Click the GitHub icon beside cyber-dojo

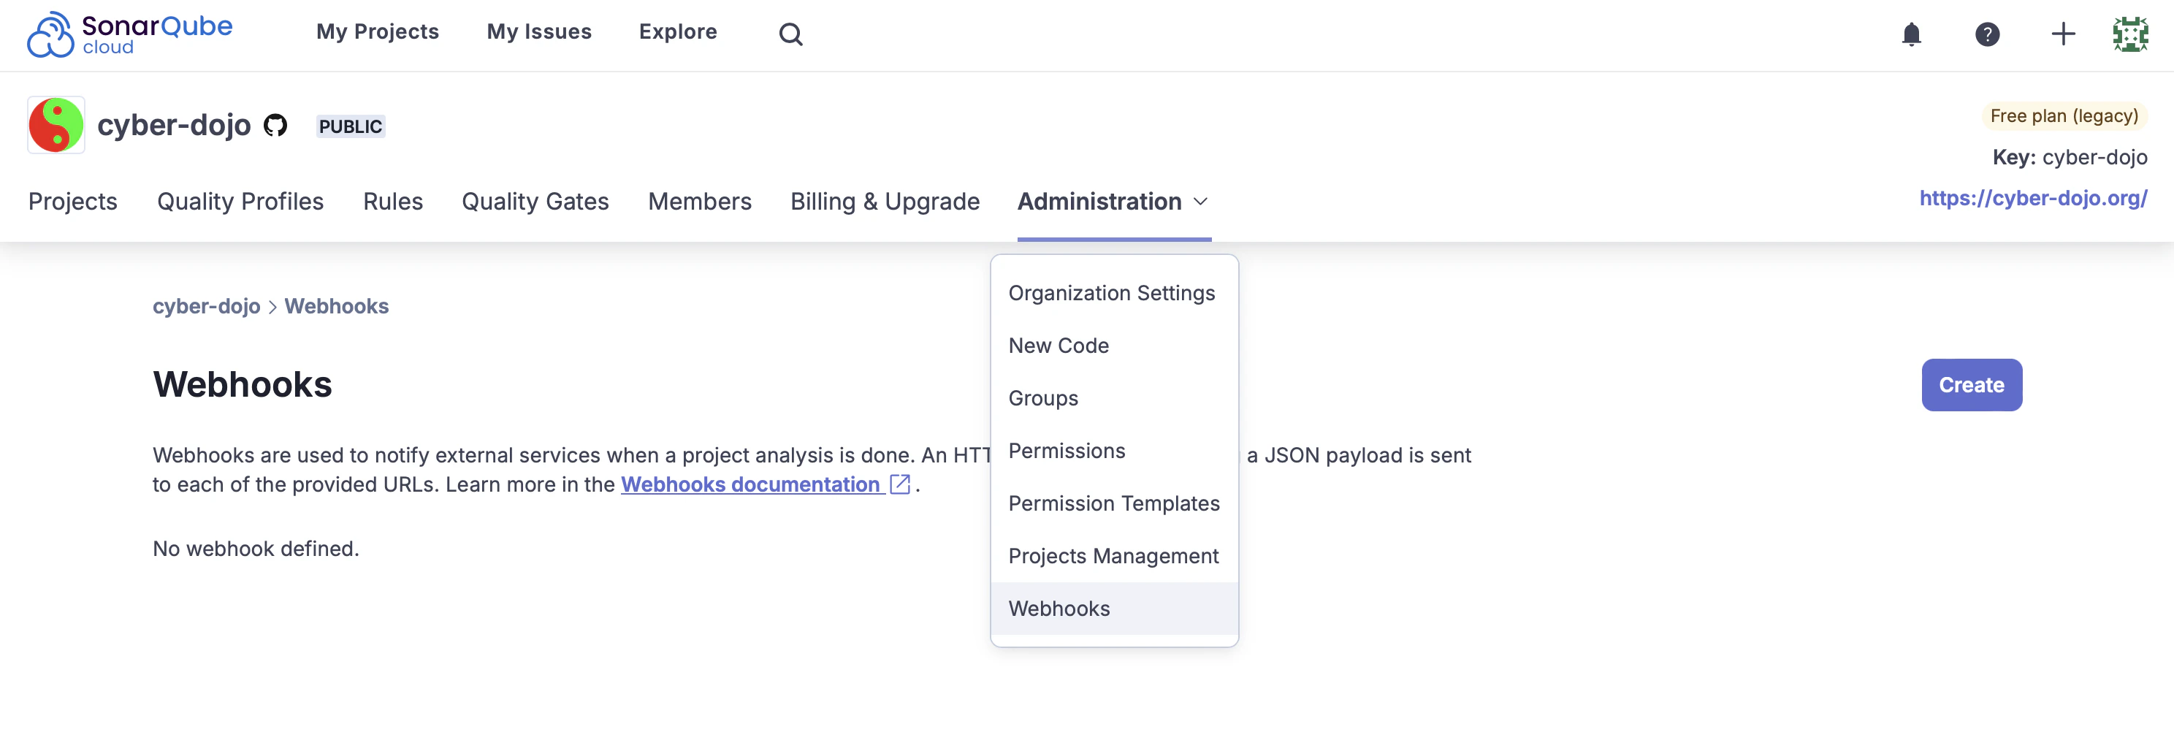[275, 126]
